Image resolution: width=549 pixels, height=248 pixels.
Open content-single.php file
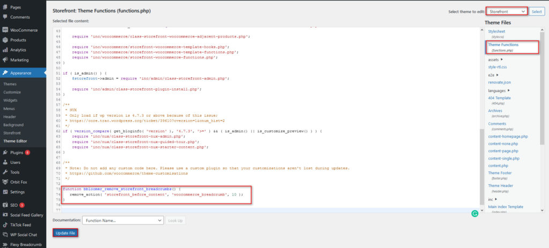click(x=504, y=159)
